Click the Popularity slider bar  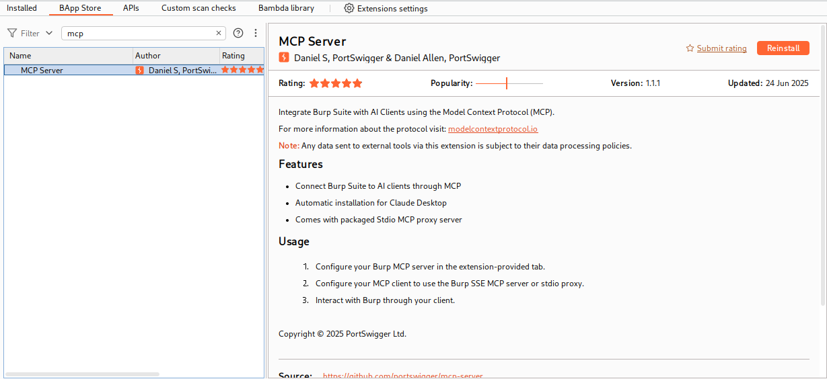click(x=509, y=83)
